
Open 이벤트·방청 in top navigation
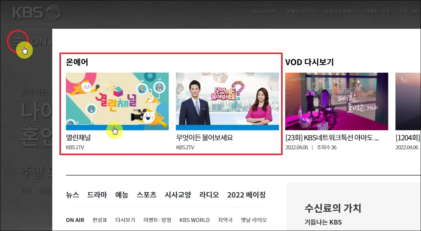377,12
